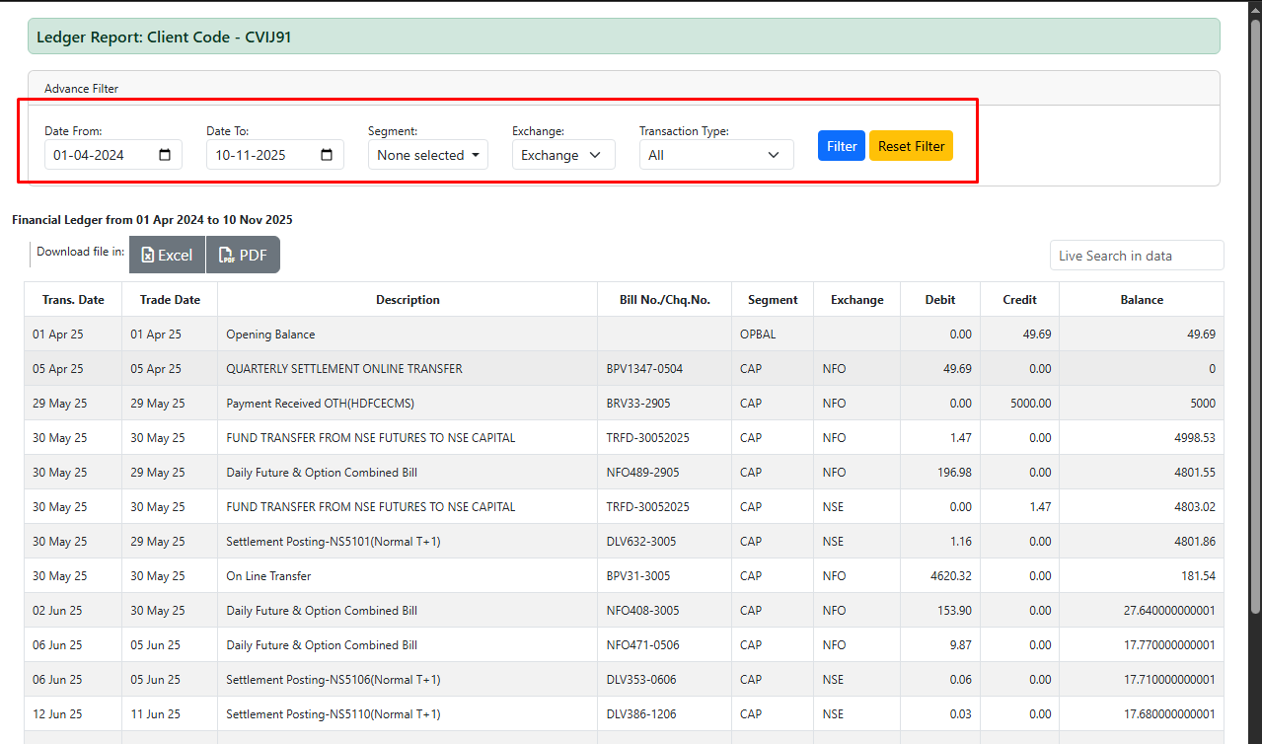Open calendar picker in Date To field

pyautogui.click(x=327, y=155)
